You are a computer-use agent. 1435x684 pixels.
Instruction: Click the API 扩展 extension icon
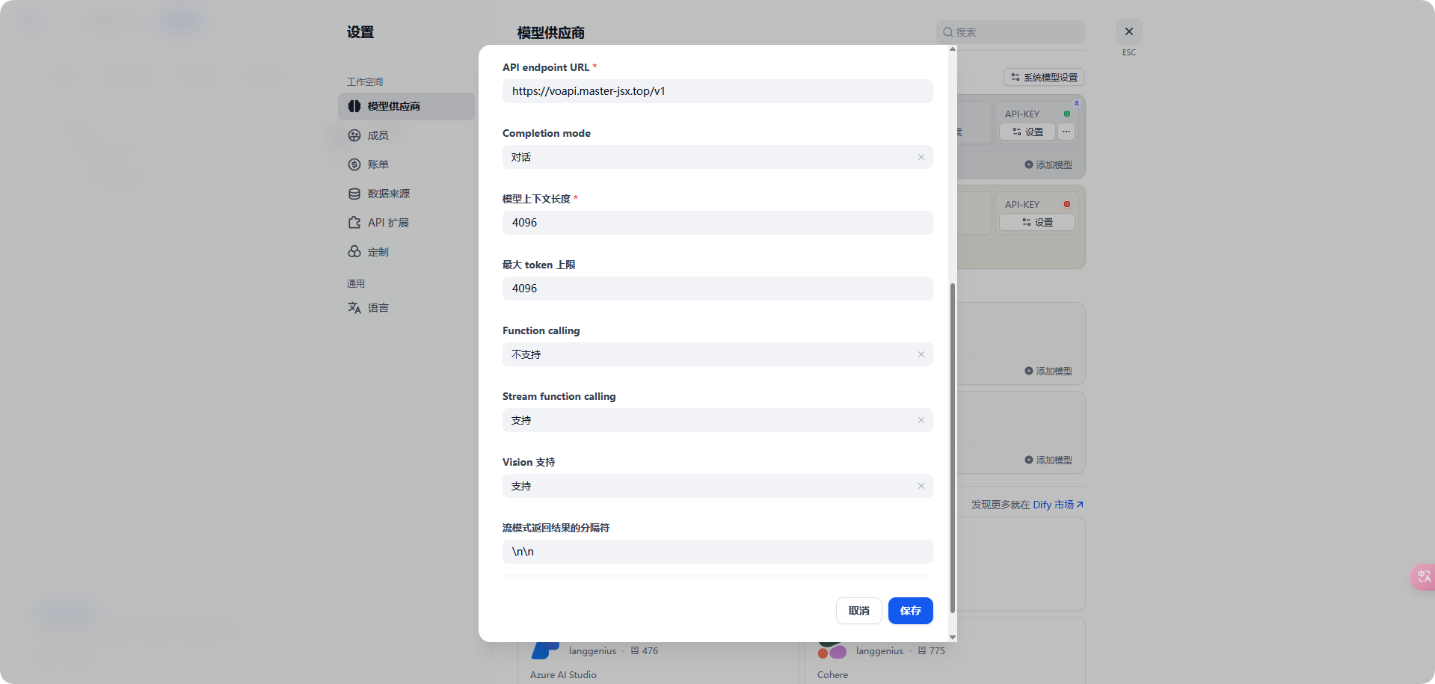[x=354, y=223]
